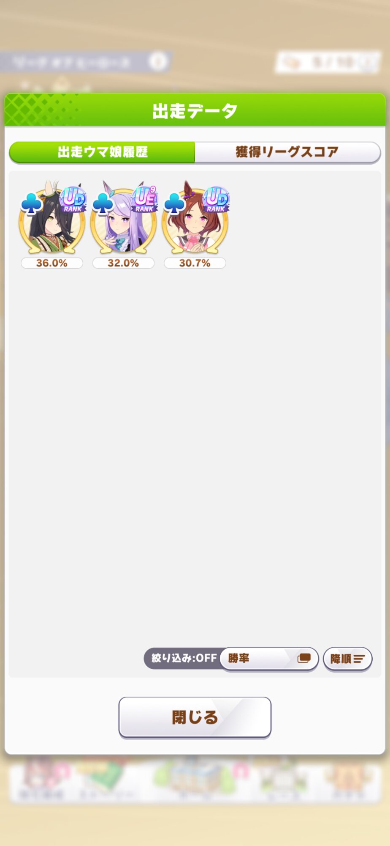
Task: Tap the 36.0% win rate label
Action: click(52, 263)
